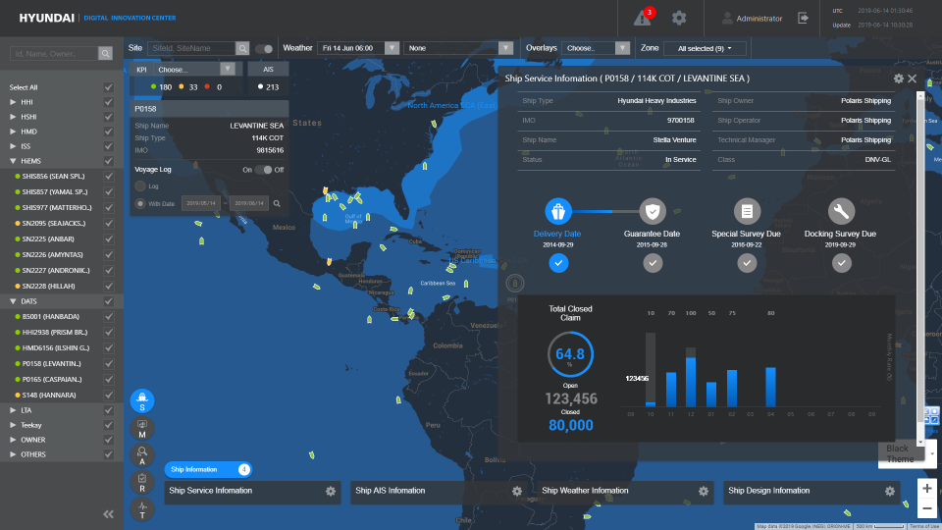Expand the Teekay tree group

coord(13,425)
